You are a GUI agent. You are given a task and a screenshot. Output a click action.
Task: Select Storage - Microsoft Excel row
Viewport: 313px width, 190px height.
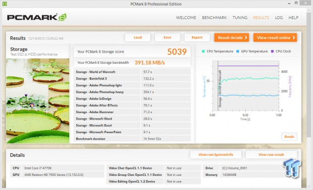point(132,125)
